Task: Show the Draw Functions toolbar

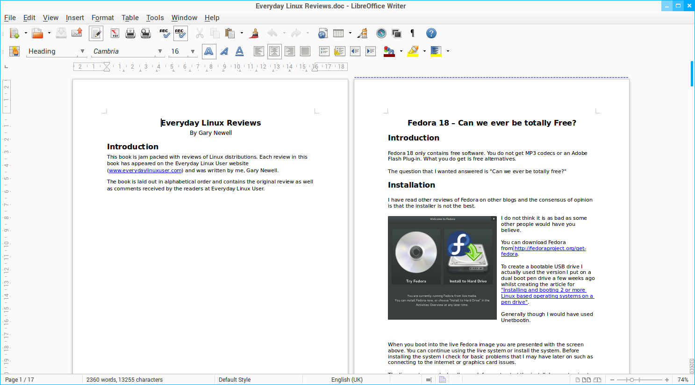Action: tap(363, 33)
